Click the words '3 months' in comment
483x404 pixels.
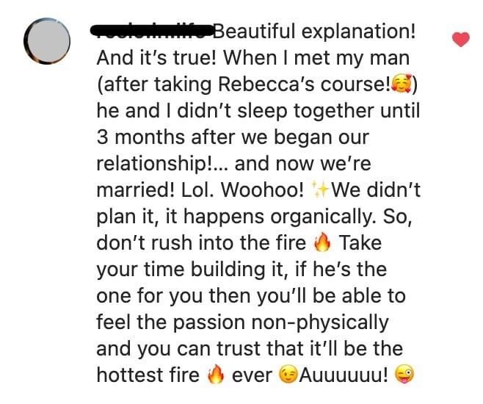[x=141, y=137]
